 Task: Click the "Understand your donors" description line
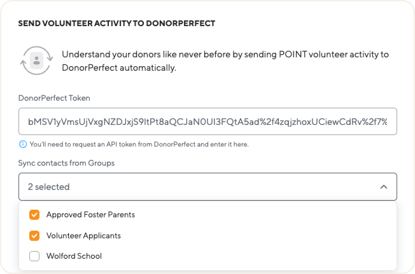pos(225,54)
